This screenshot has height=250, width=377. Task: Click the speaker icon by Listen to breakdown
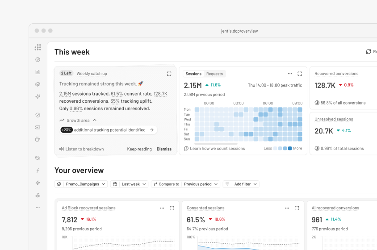62,149
